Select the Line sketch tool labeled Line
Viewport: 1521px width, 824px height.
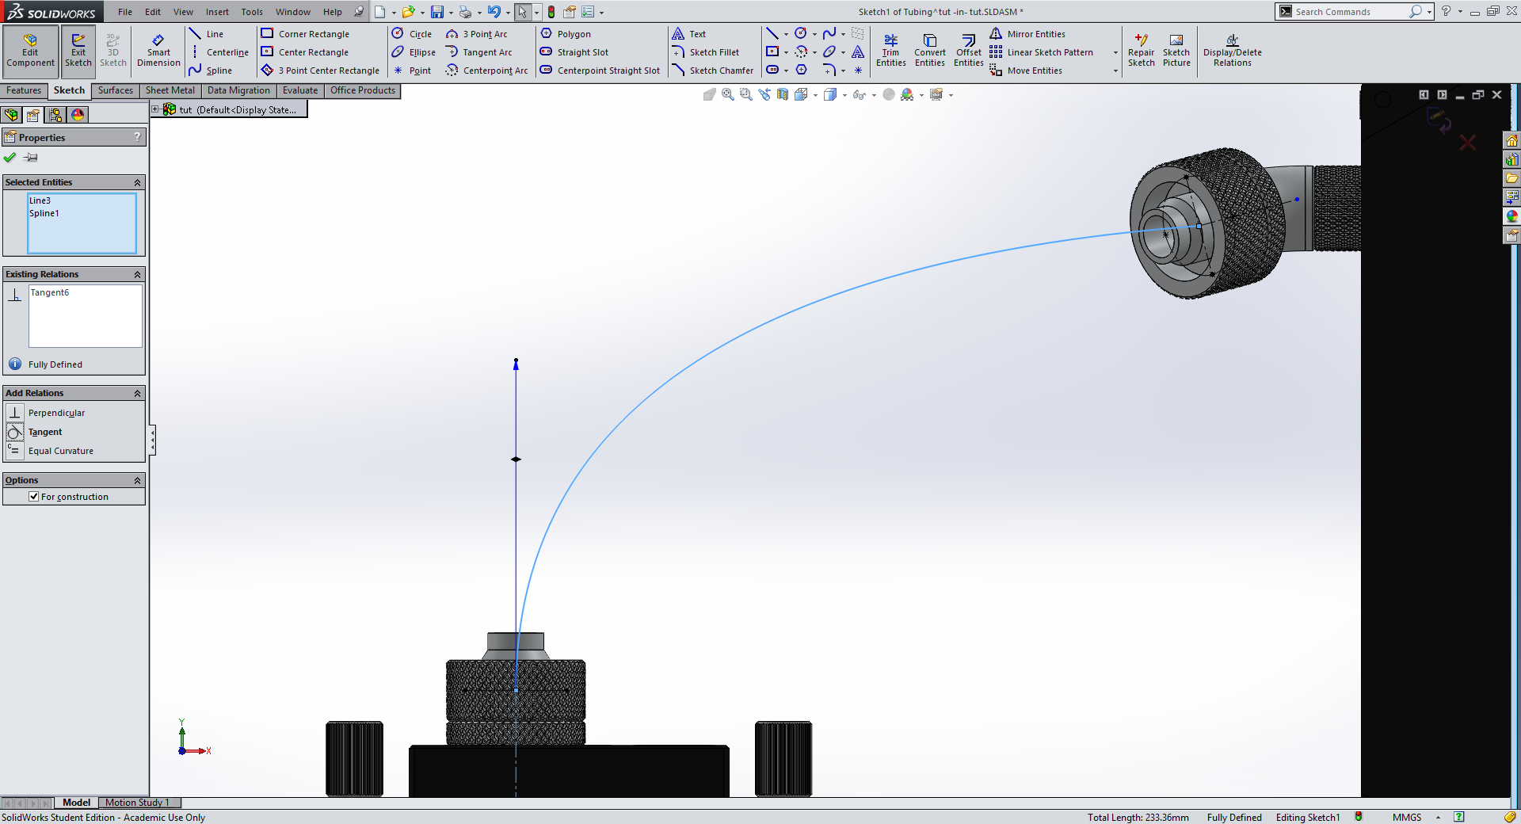click(x=206, y=34)
